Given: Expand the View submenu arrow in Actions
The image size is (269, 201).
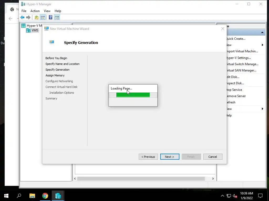Looking at the screenshot, I should pyautogui.click(x=262, y=109).
